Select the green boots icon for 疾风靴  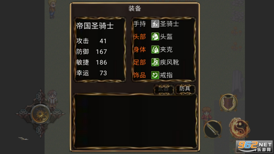(x=155, y=62)
